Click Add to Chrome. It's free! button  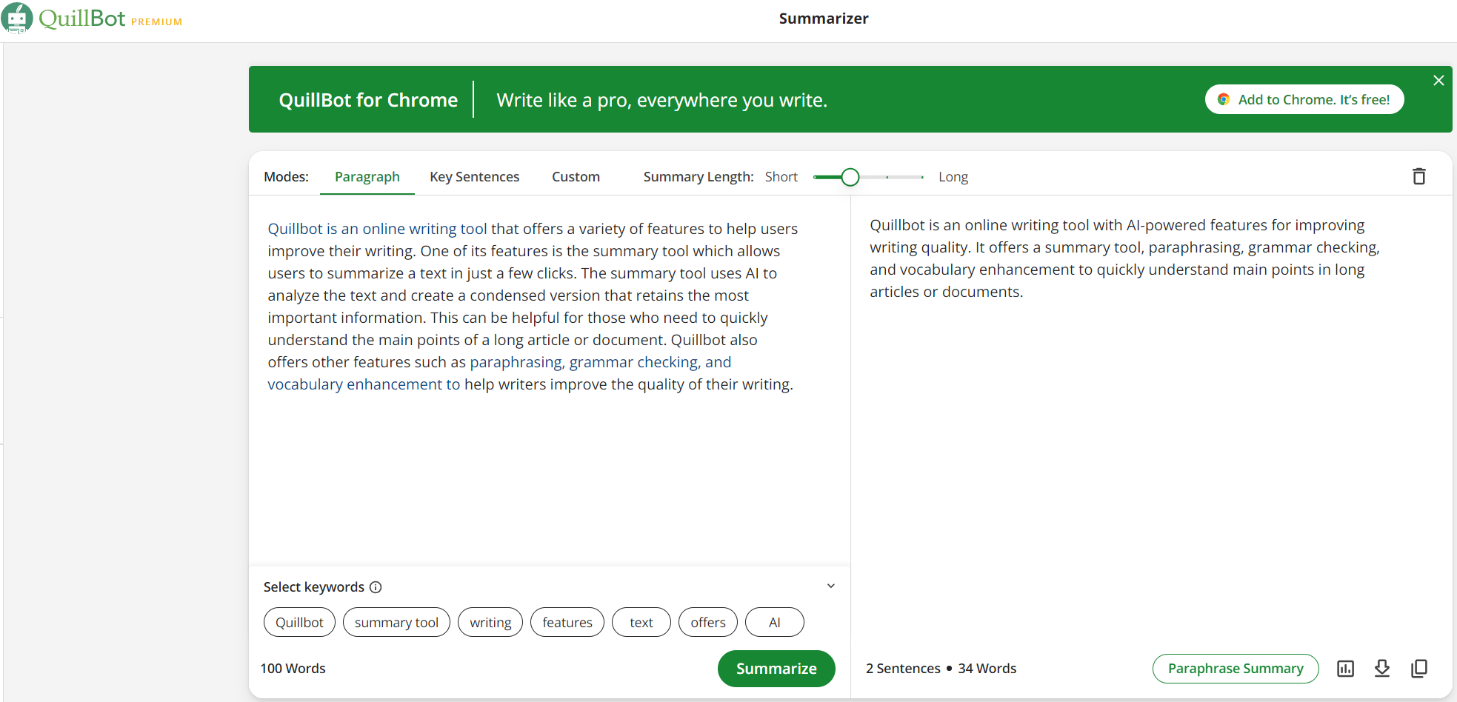click(1304, 99)
